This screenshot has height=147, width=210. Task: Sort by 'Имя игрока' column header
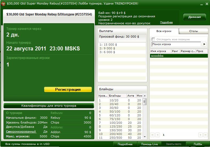[x=161, y=51]
